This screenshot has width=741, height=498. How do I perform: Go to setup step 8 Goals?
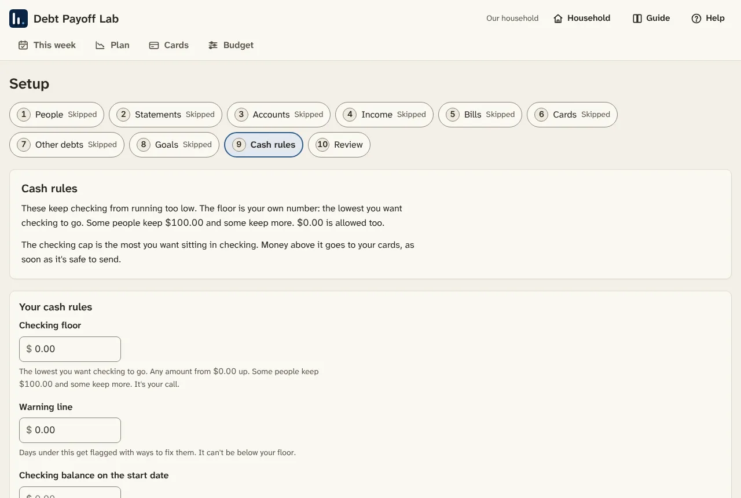(x=174, y=145)
